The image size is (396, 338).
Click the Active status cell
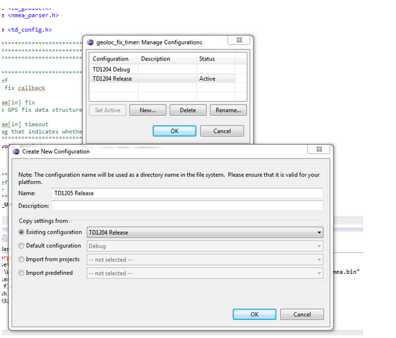(215, 79)
